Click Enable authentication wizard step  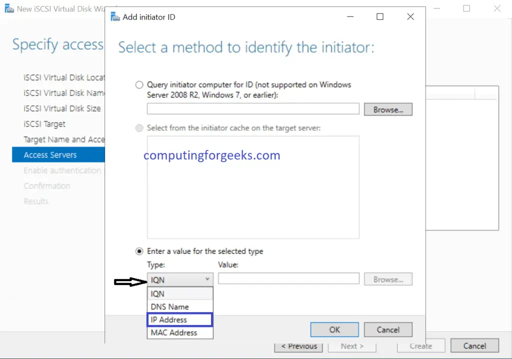62,171
